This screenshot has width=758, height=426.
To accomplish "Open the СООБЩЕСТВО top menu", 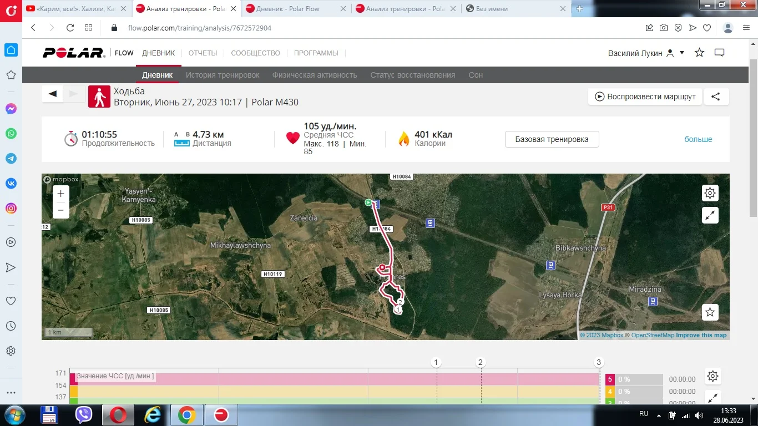I will 255,53.
